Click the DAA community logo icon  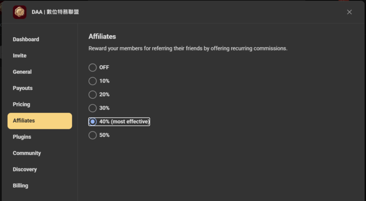coord(20,12)
